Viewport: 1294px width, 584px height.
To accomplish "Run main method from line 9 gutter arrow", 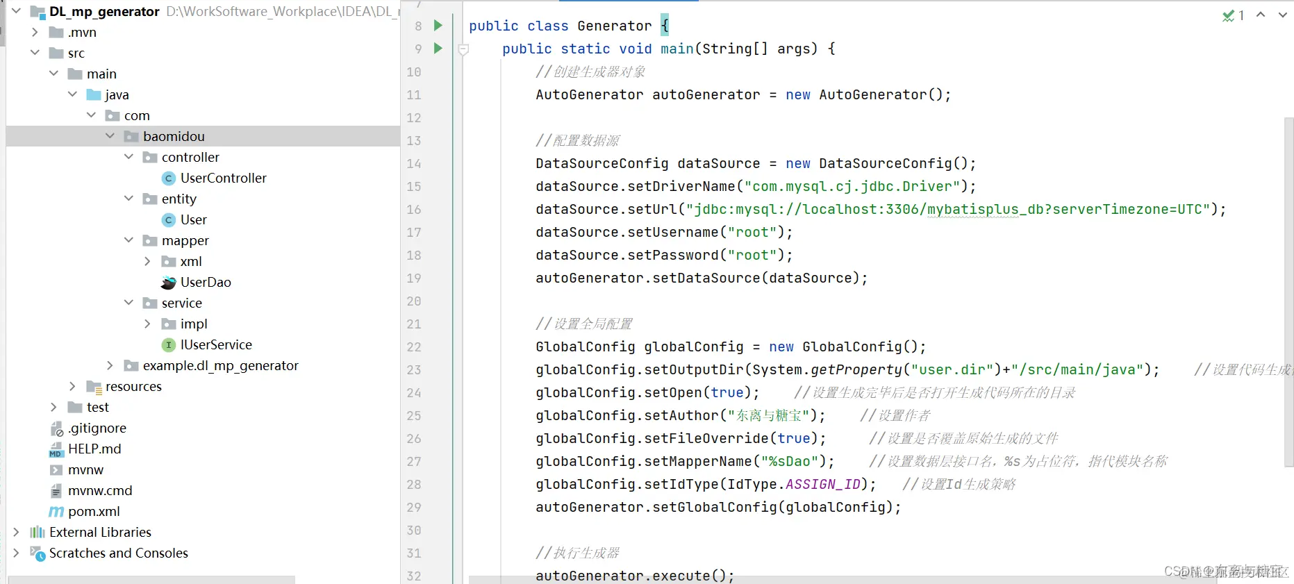I will (x=438, y=49).
